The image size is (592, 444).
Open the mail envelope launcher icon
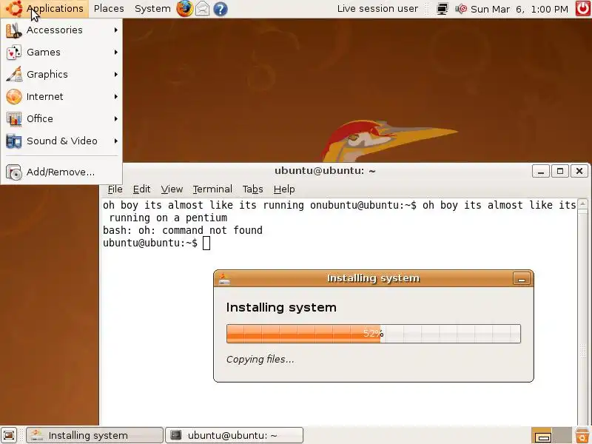tap(202, 8)
